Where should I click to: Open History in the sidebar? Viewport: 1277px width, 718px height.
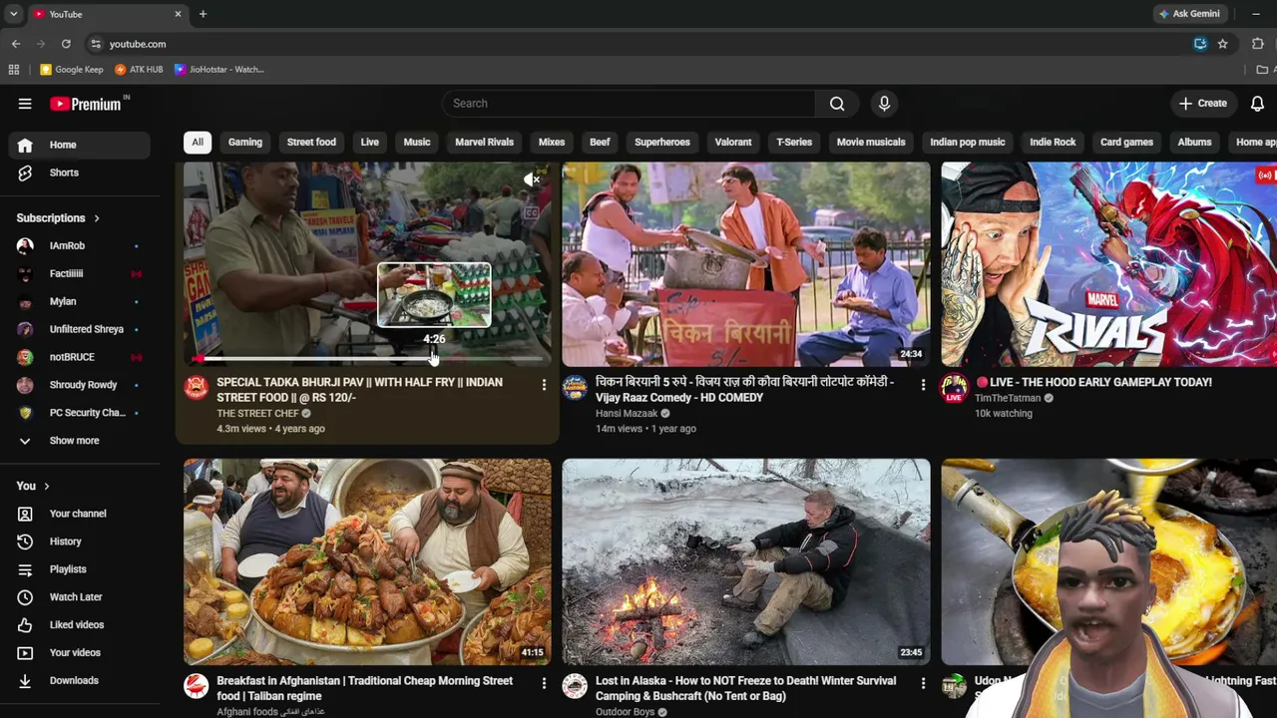tap(80, 541)
